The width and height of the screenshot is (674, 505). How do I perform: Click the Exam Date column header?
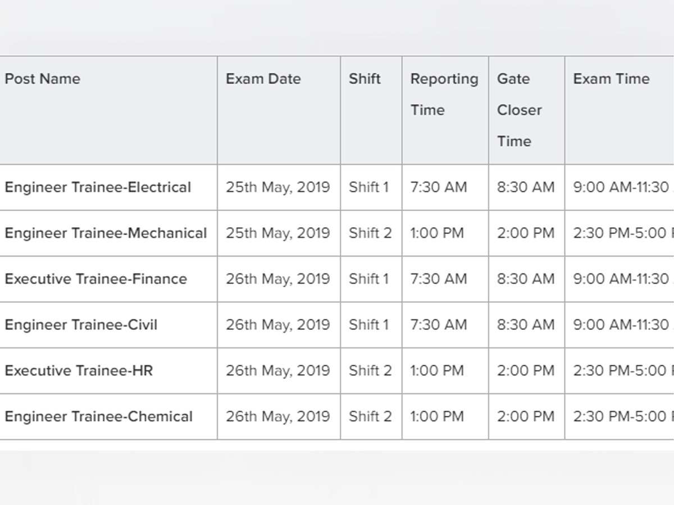coord(263,79)
